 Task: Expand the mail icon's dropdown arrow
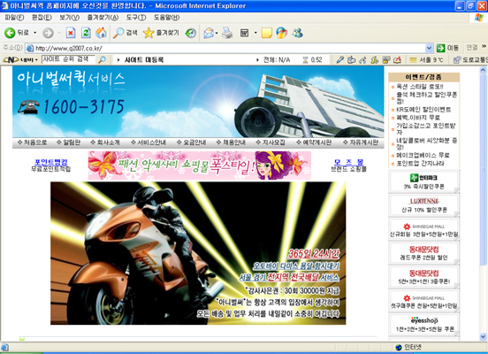(217, 33)
